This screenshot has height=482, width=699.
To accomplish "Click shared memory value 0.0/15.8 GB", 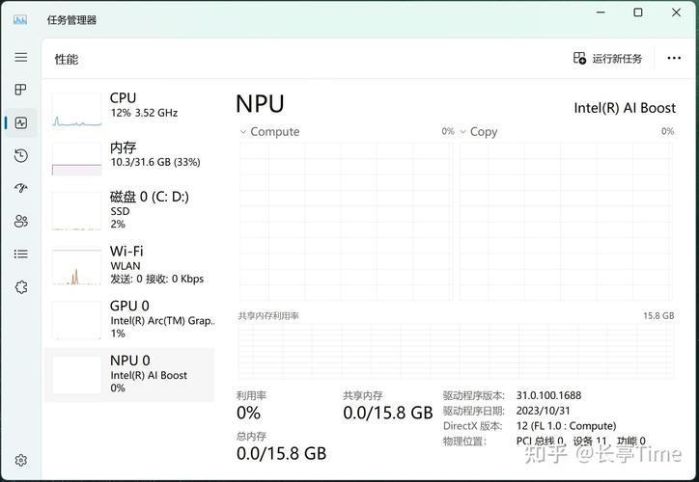I will 388,413.
